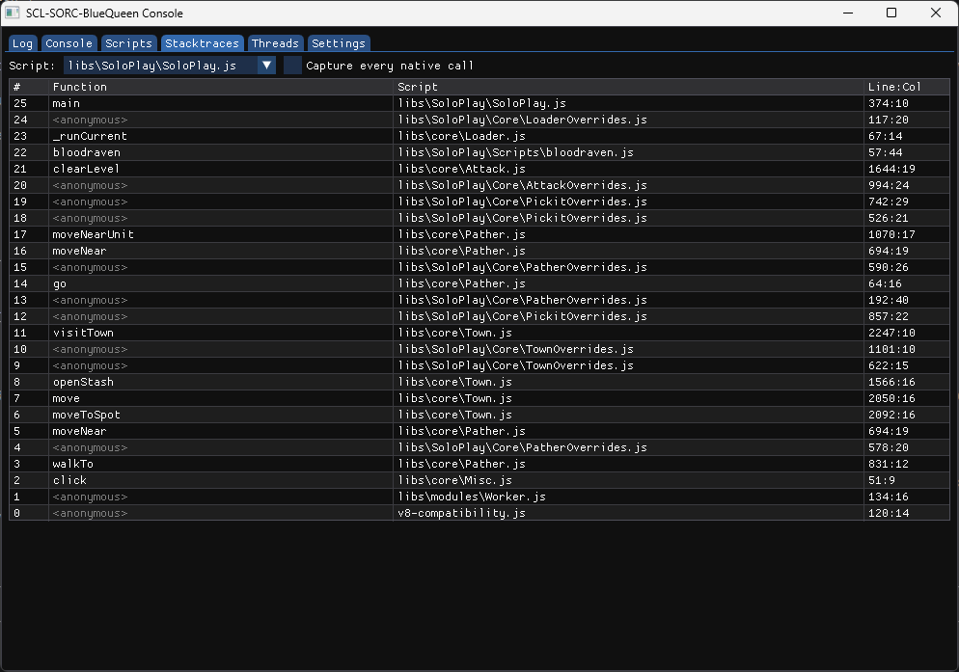Select the visitTown function entry
This screenshot has height=672, width=959.
coord(83,333)
